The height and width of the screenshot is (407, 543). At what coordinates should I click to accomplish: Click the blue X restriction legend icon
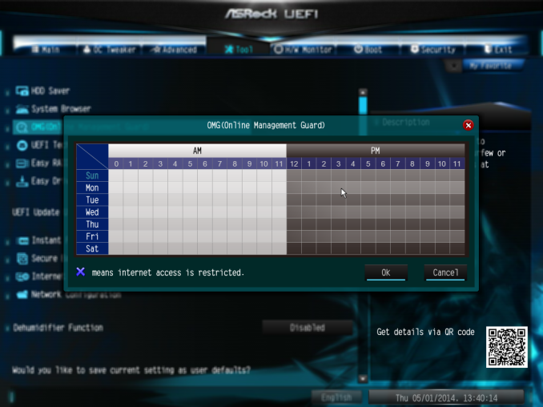coord(81,272)
